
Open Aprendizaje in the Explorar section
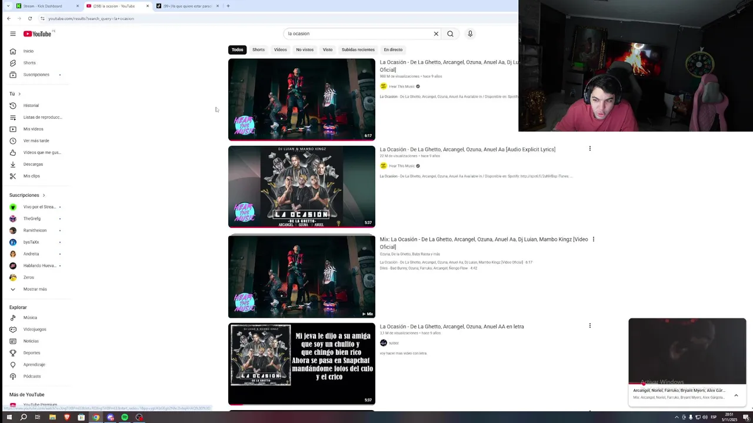(x=35, y=364)
